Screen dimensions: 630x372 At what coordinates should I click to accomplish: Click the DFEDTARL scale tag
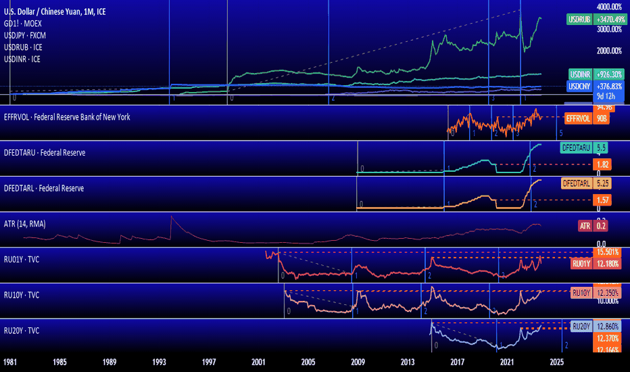[x=577, y=183]
